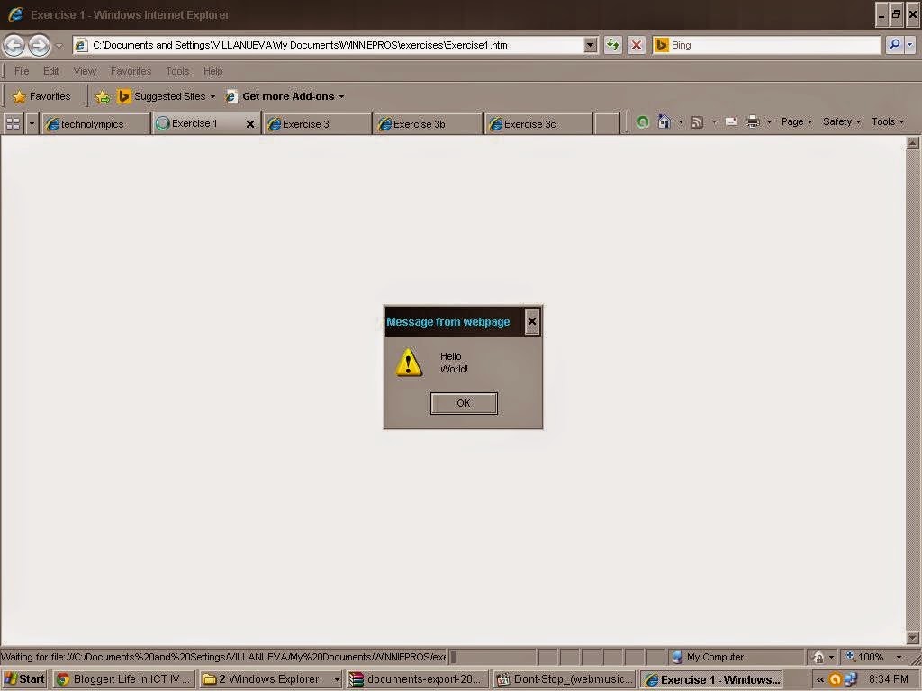Viewport: 922px width, 691px height.
Task: Click the Stop loading red X icon
Action: point(637,45)
